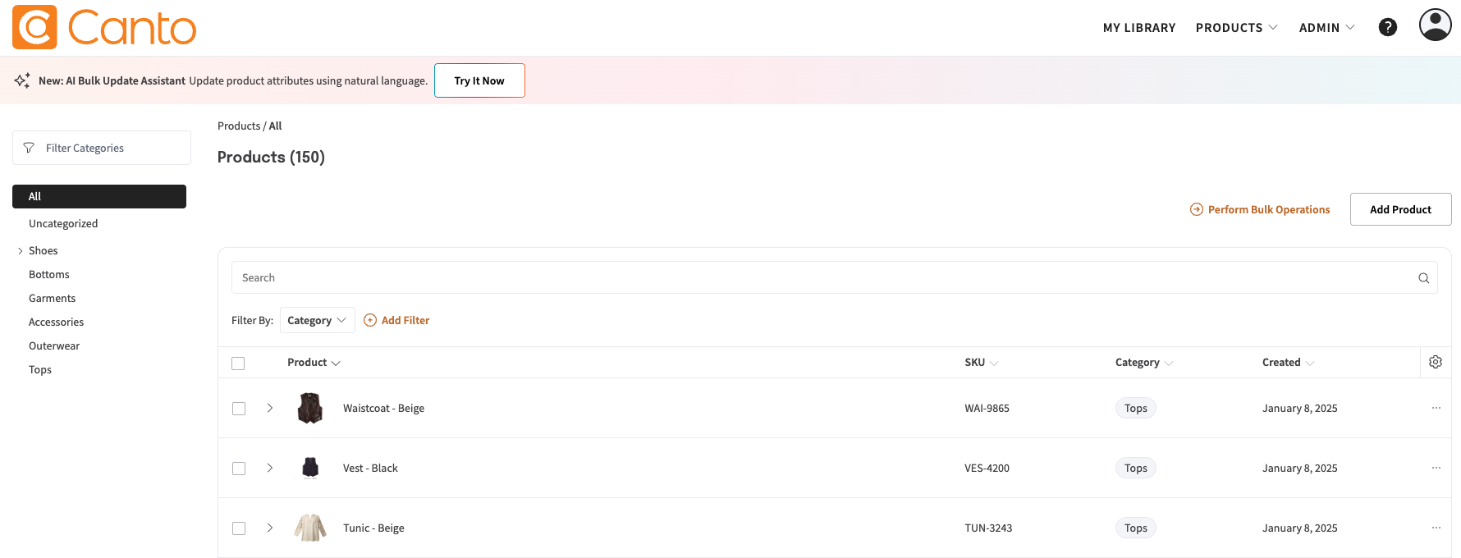The width and height of the screenshot is (1461, 558).
Task: Open the Vest - Black thumbnail
Action: [310, 468]
